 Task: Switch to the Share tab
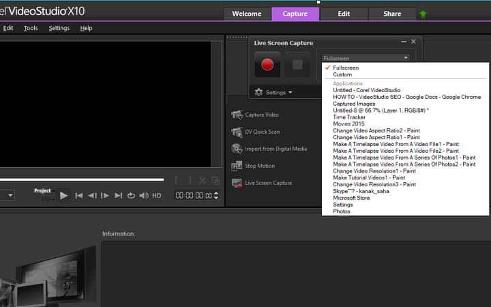[392, 14]
